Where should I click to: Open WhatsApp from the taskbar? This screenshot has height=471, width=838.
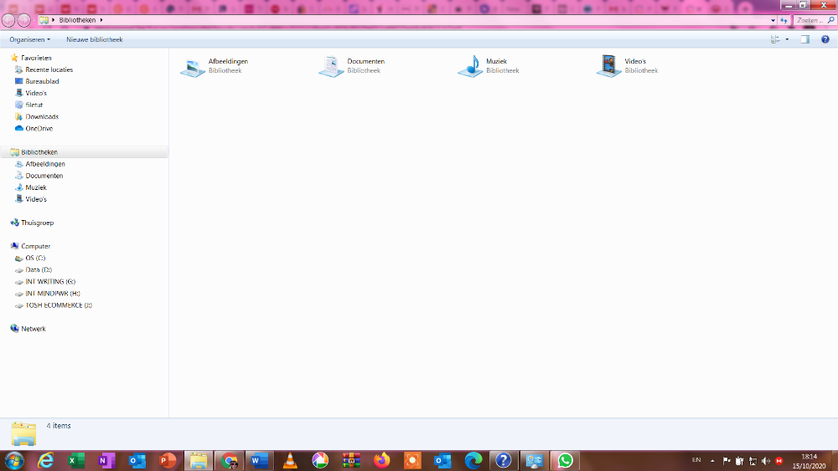[x=566, y=460]
